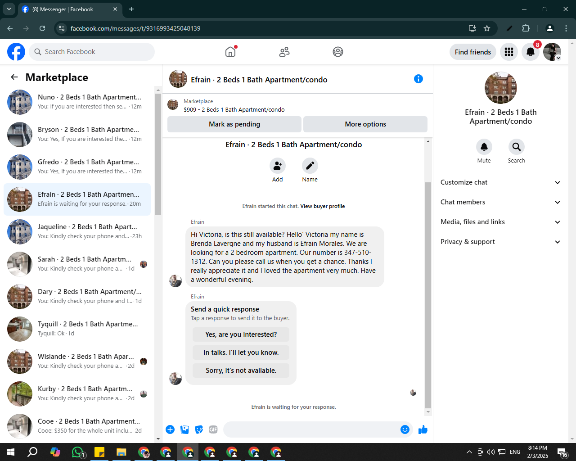Image resolution: width=576 pixels, height=461 pixels.
Task: Open the Groups icon in top navigation
Action: pyautogui.click(x=338, y=52)
